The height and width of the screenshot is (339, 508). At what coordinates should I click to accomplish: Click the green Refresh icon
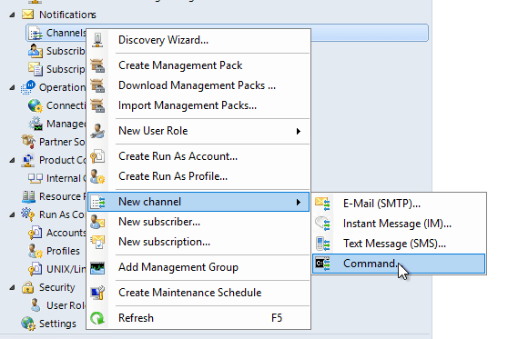(97, 318)
